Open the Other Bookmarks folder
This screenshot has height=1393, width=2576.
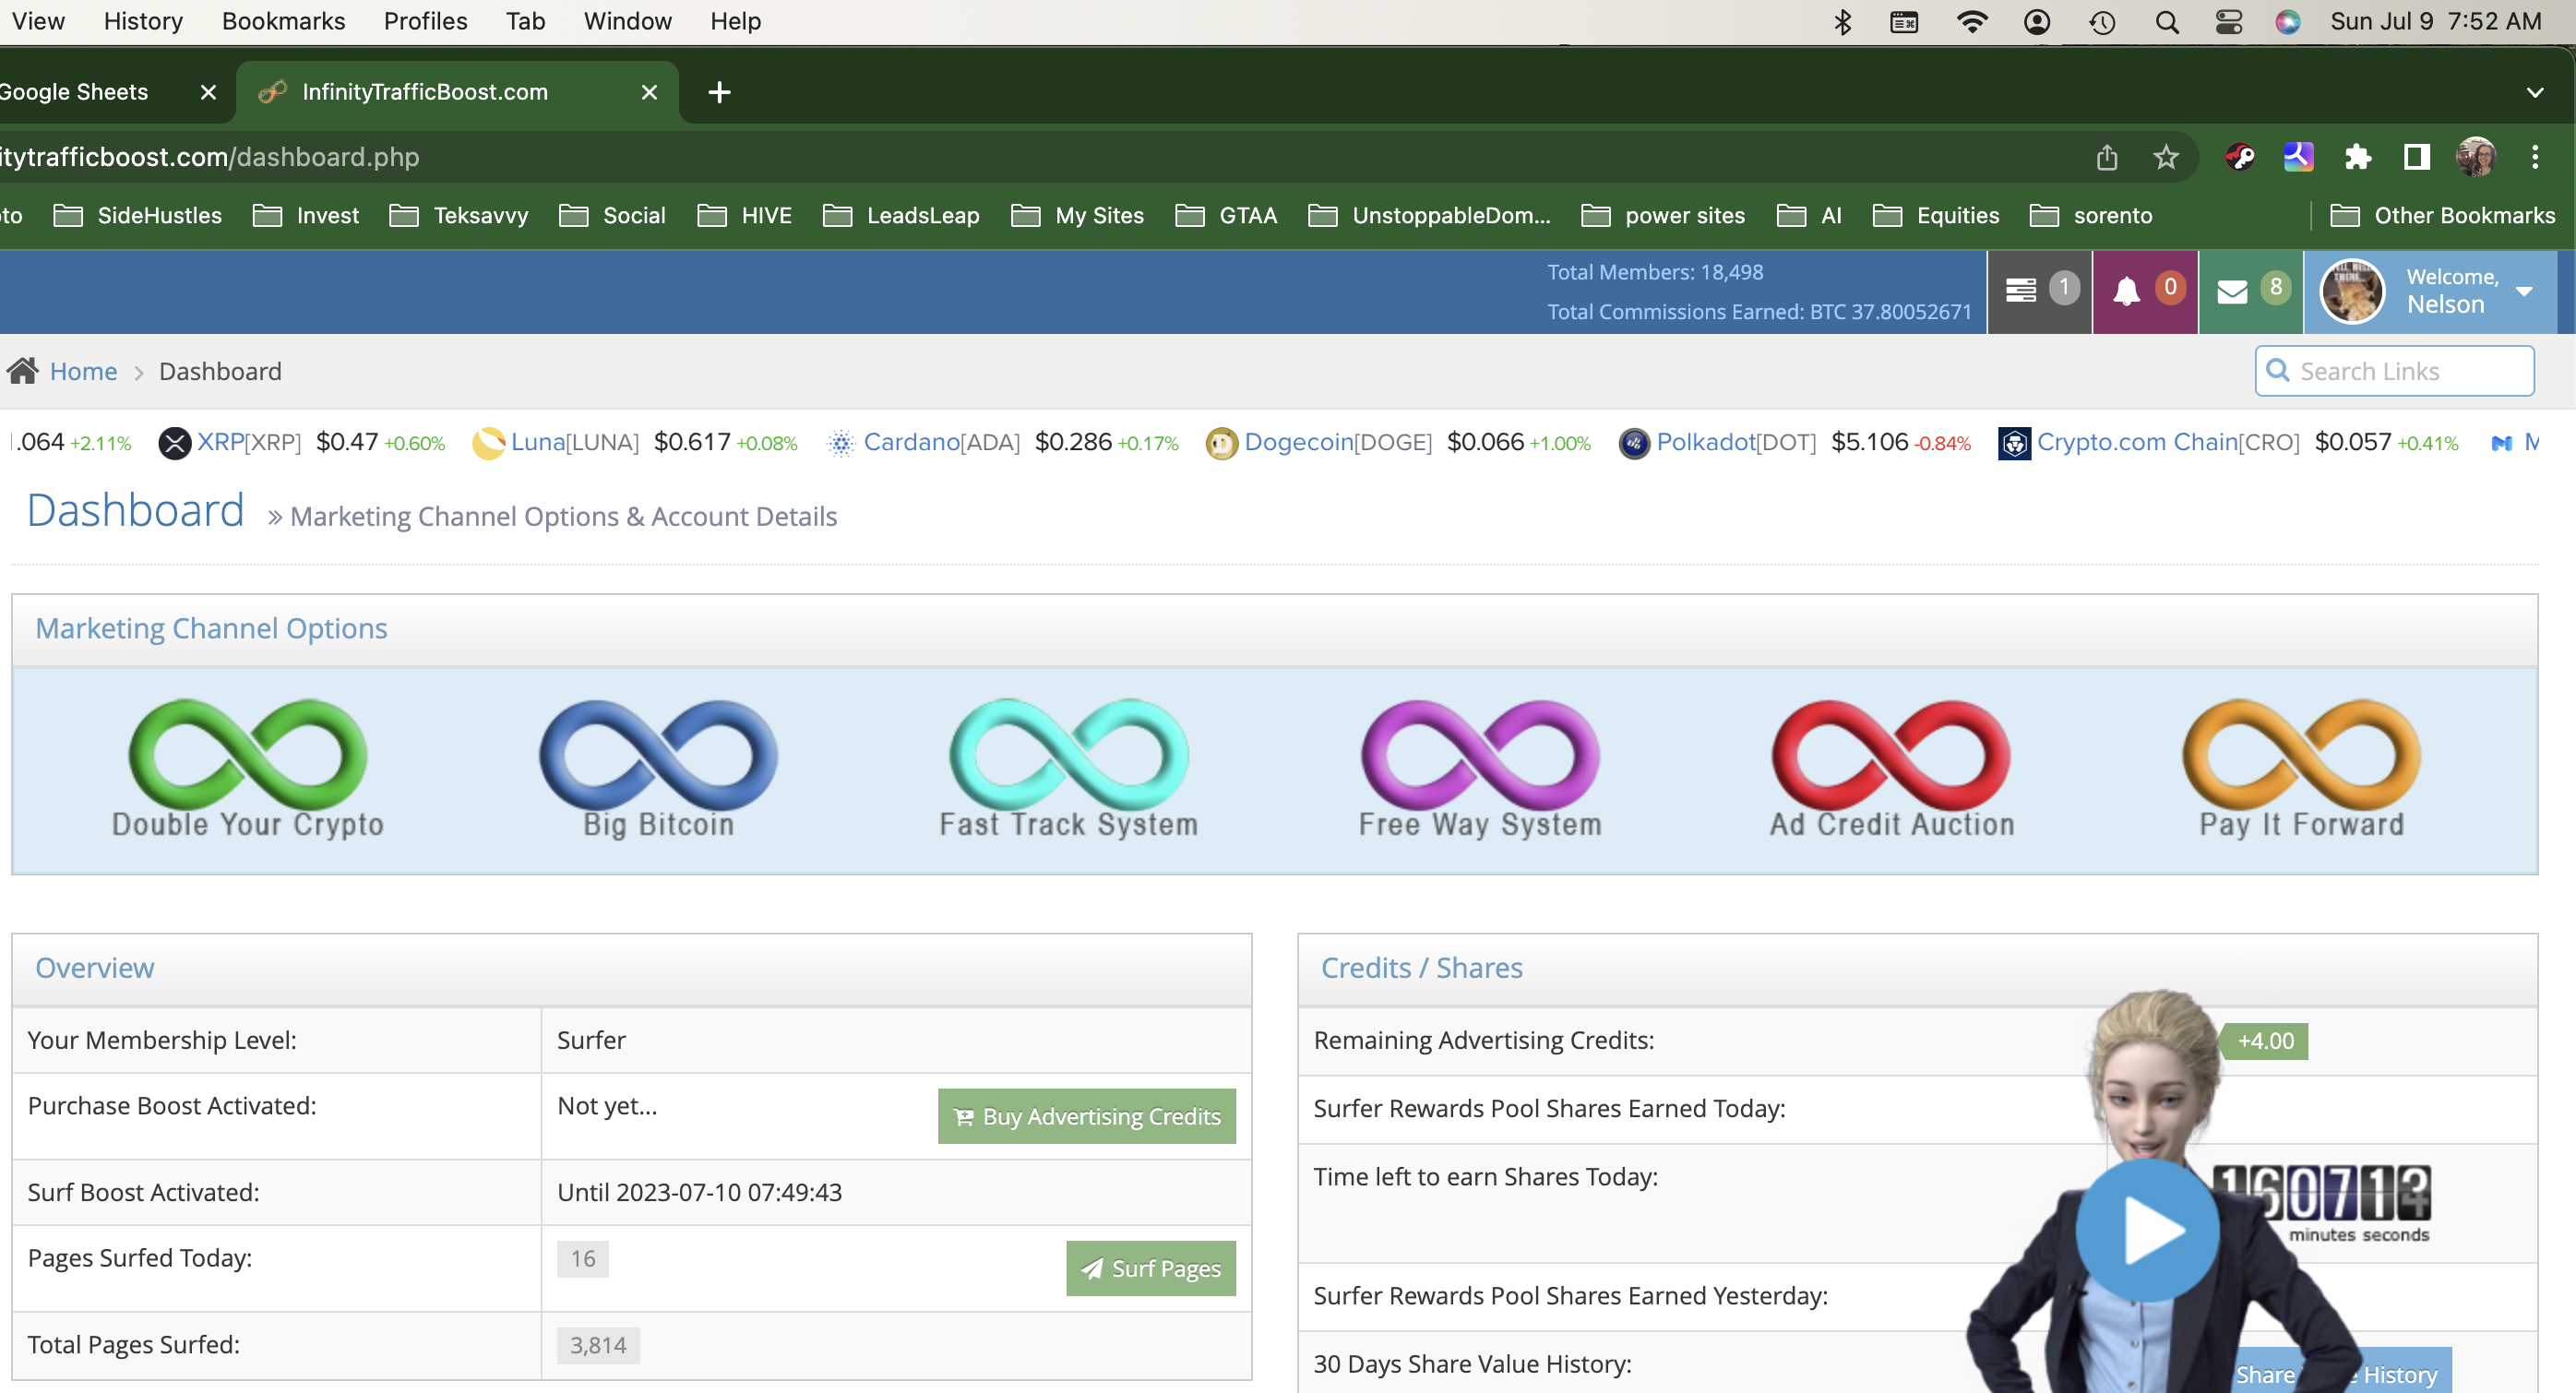click(x=2442, y=215)
